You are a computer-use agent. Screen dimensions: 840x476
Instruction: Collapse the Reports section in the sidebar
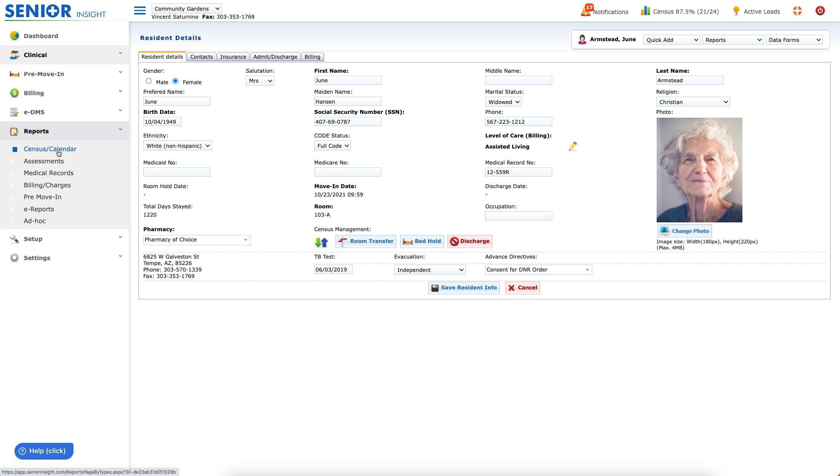(x=120, y=129)
